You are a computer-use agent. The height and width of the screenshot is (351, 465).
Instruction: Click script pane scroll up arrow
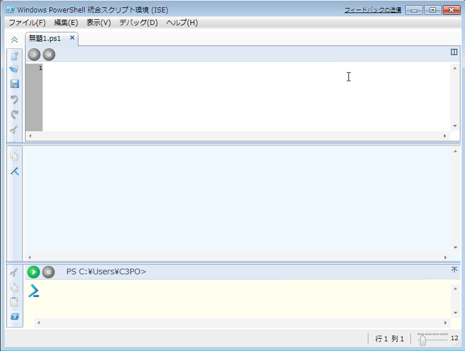[x=455, y=68]
